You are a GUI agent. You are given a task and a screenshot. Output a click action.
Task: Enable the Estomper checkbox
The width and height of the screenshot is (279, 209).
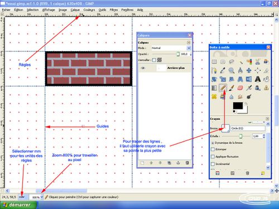click(213, 149)
